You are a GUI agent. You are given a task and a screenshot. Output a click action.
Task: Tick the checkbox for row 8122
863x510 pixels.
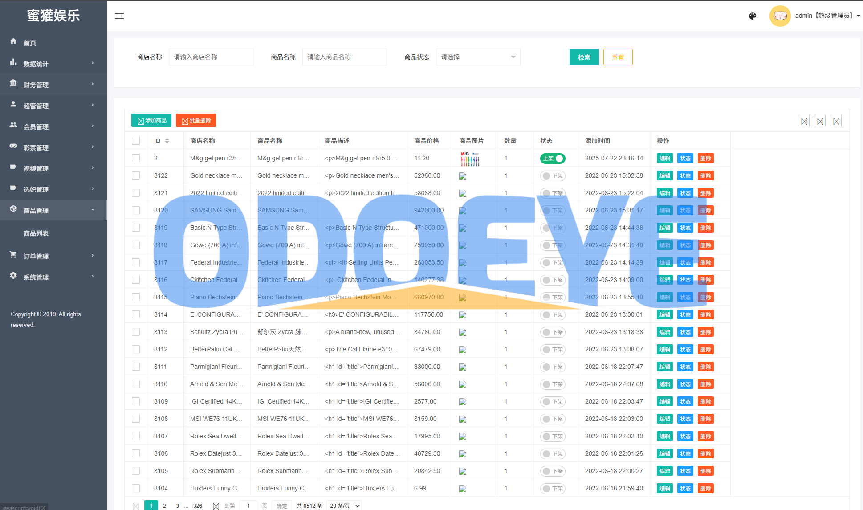coord(136,175)
